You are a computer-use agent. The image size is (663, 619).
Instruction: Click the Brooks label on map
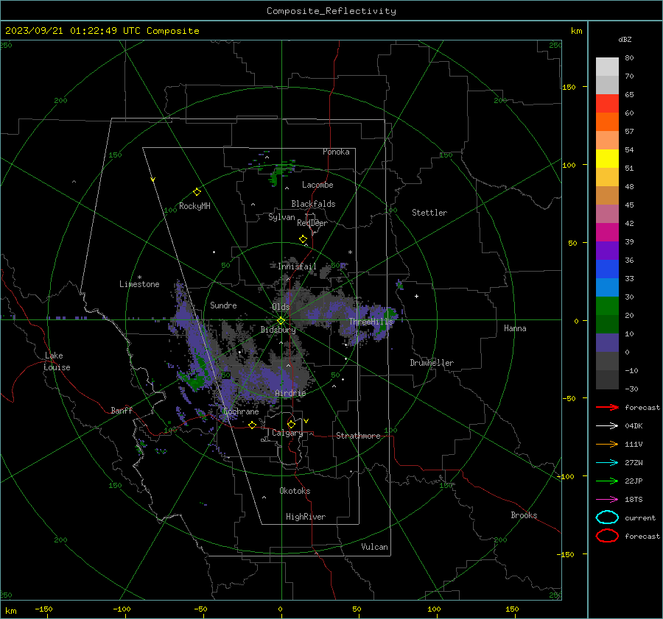click(524, 515)
